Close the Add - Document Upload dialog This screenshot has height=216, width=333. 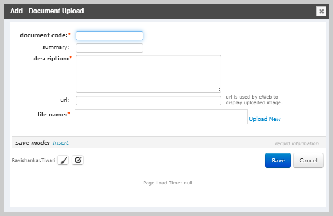tap(321, 11)
